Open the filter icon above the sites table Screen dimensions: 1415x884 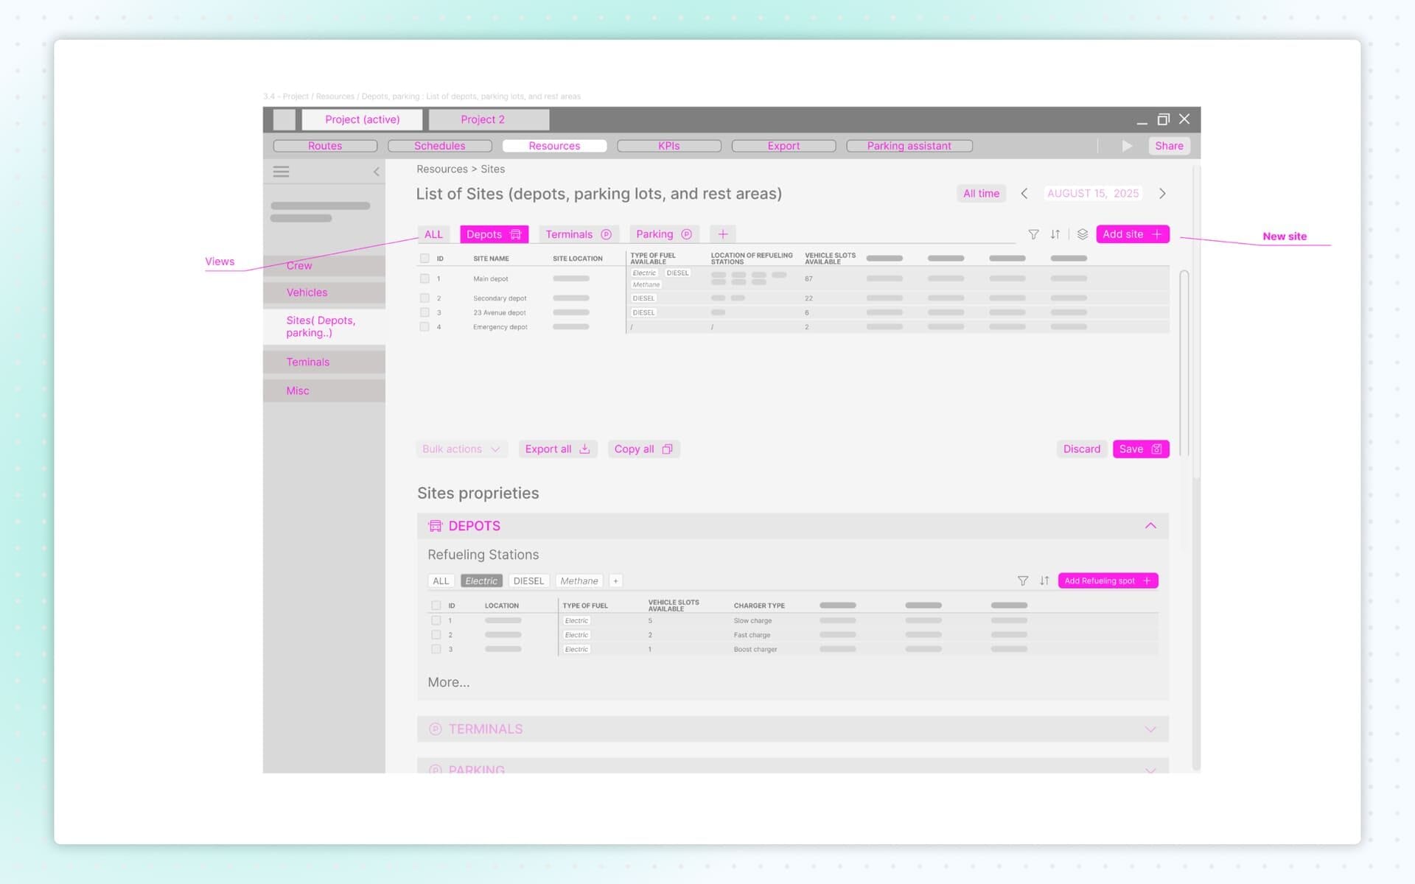(1033, 234)
